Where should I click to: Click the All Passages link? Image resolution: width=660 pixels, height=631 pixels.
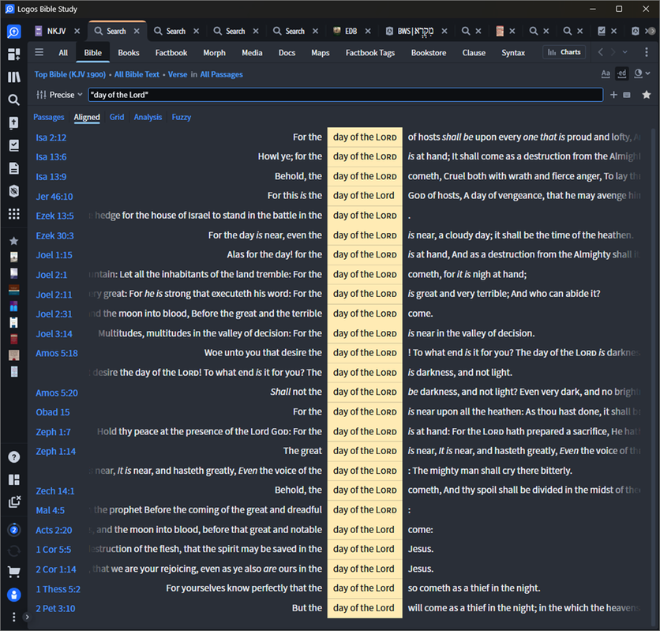pyautogui.click(x=221, y=74)
